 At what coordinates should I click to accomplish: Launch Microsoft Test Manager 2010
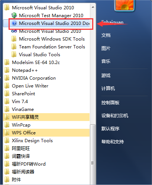tap(46, 15)
